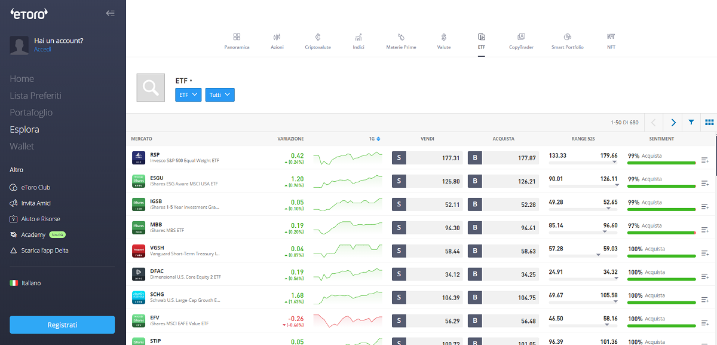Expand the ETF filter dropdown
717x345 pixels.
(x=188, y=94)
